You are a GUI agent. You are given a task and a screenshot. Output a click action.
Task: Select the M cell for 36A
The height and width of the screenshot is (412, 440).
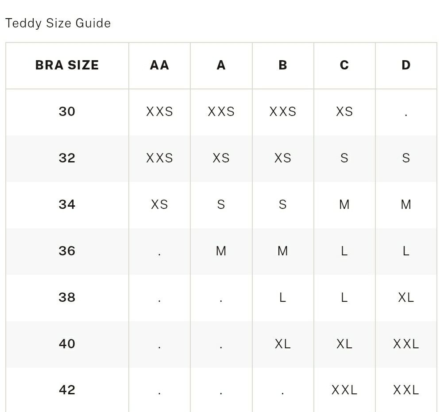221,251
